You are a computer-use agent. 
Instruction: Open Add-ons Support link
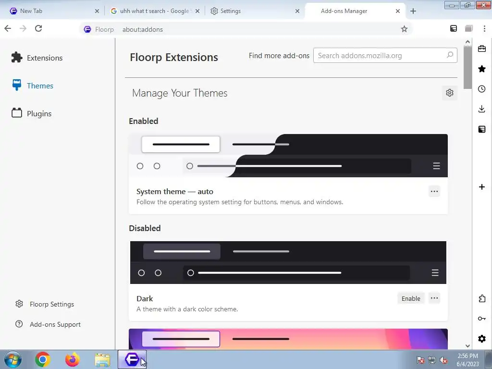[48, 324]
